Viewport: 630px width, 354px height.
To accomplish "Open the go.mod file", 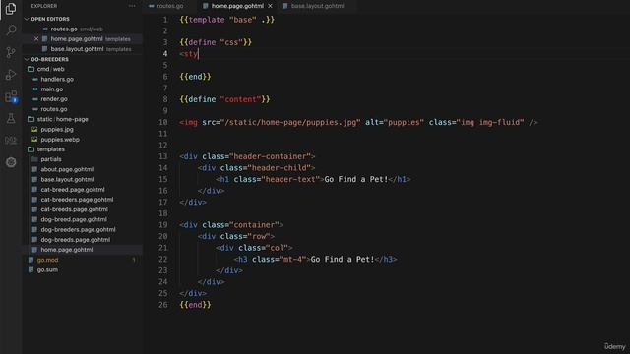I will (x=47, y=260).
